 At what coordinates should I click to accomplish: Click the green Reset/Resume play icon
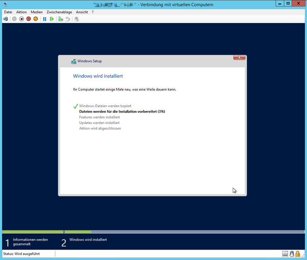pyautogui.click(x=52, y=19)
